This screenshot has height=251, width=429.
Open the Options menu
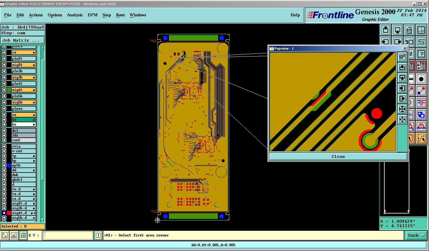coord(55,15)
